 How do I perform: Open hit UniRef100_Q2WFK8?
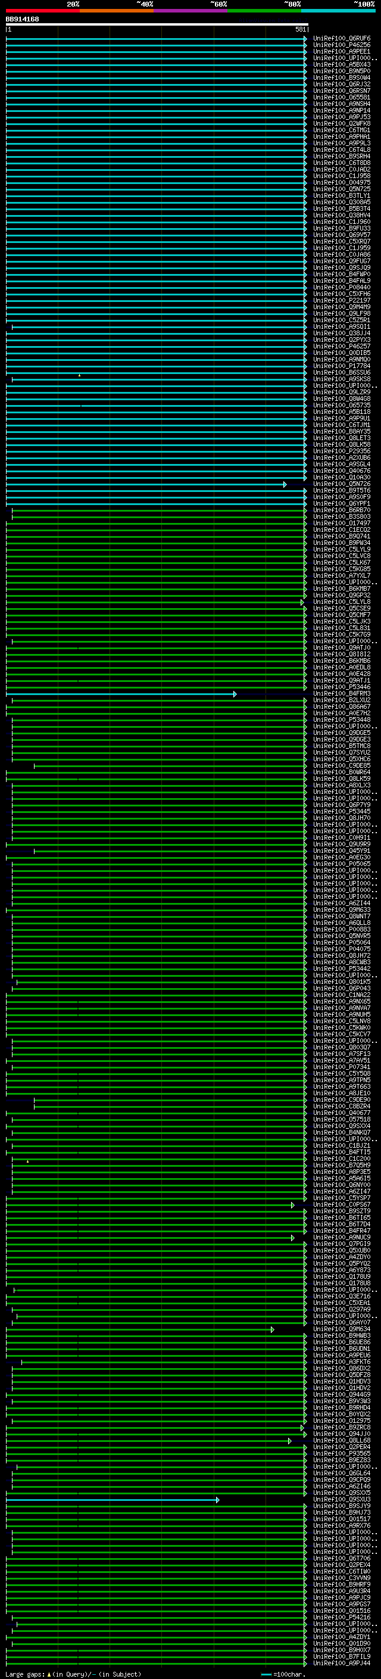tap(342, 124)
